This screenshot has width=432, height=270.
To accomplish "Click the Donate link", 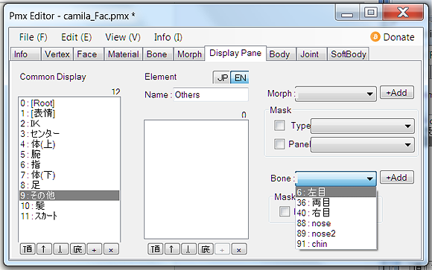I will (398, 37).
